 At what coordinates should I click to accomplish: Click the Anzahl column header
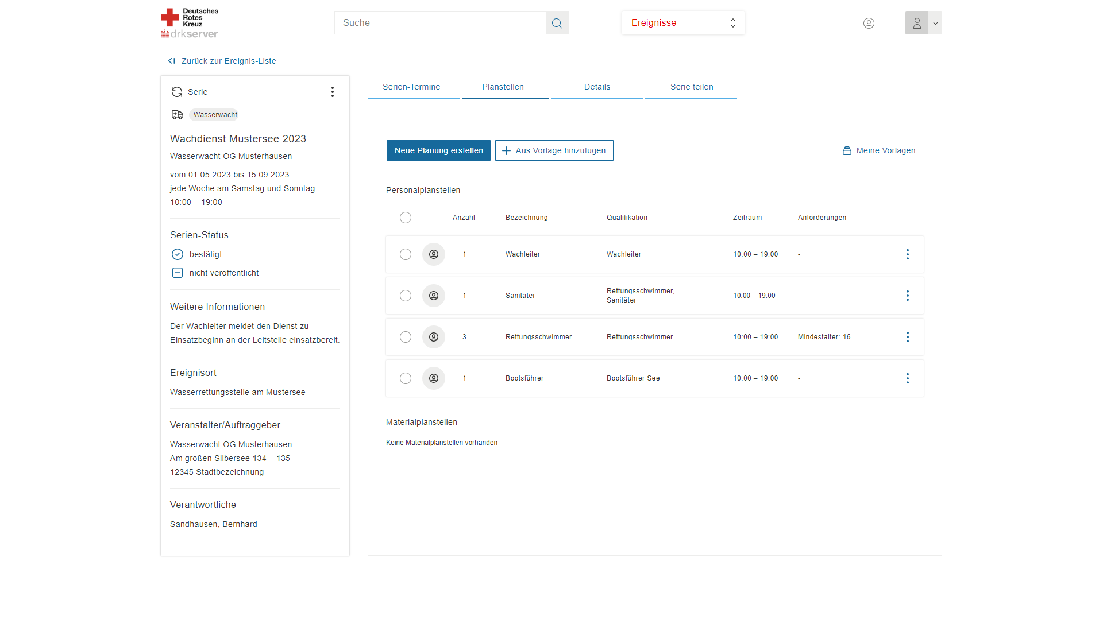coord(464,218)
